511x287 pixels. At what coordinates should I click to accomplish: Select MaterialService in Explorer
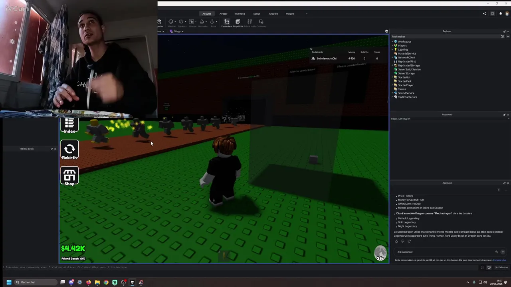[407, 53]
